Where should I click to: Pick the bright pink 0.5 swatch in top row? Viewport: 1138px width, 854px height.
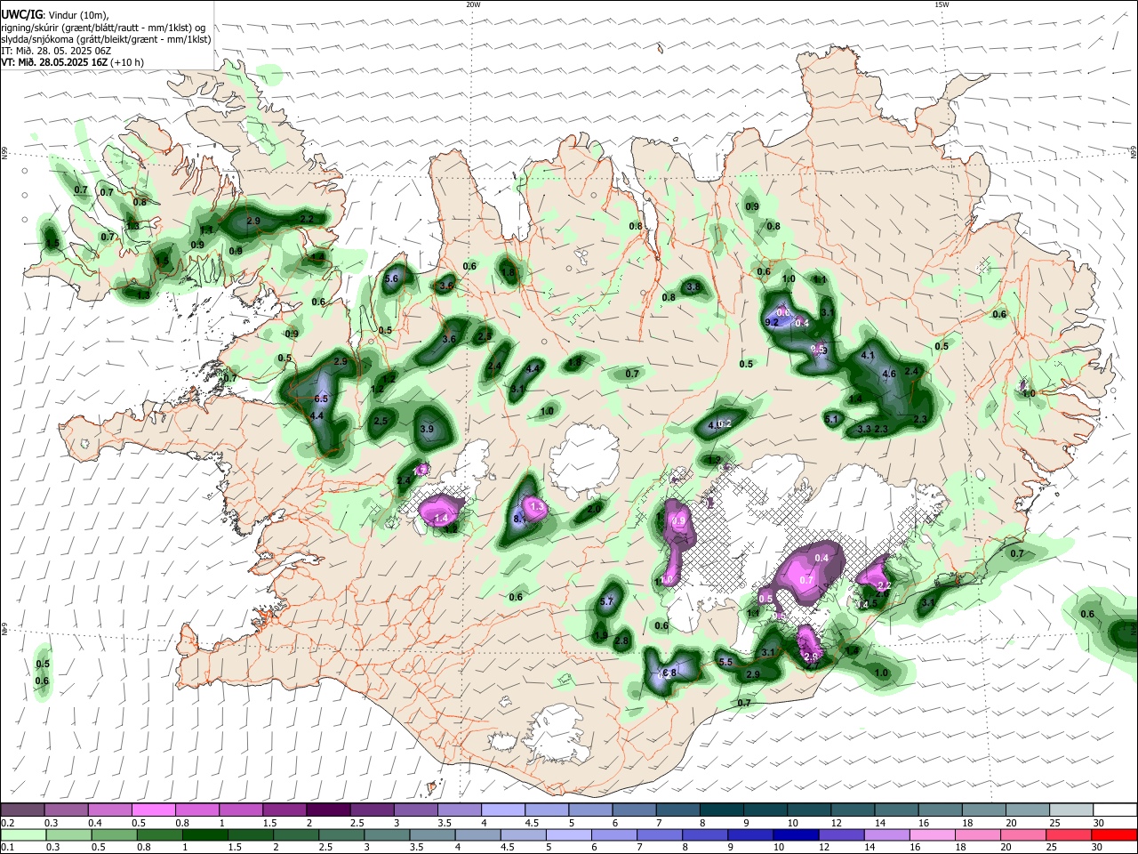153,810
